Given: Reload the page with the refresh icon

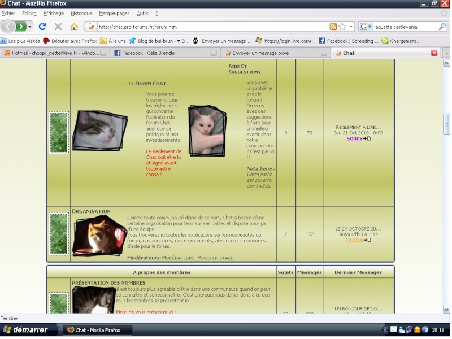Looking at the screenshot, I should [x=42, y=27].
